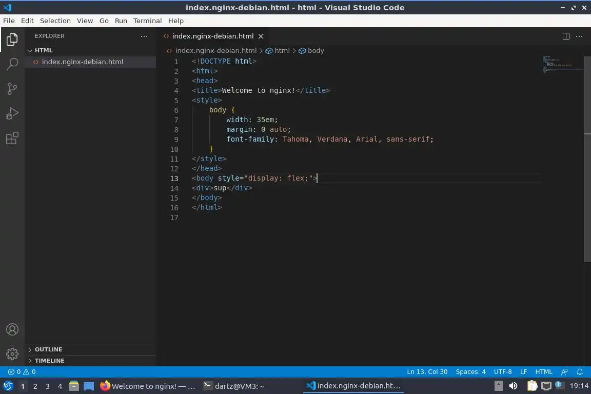Open the Edit menu
This screenshot has height=394, width=591.
[x=27, y=21]
